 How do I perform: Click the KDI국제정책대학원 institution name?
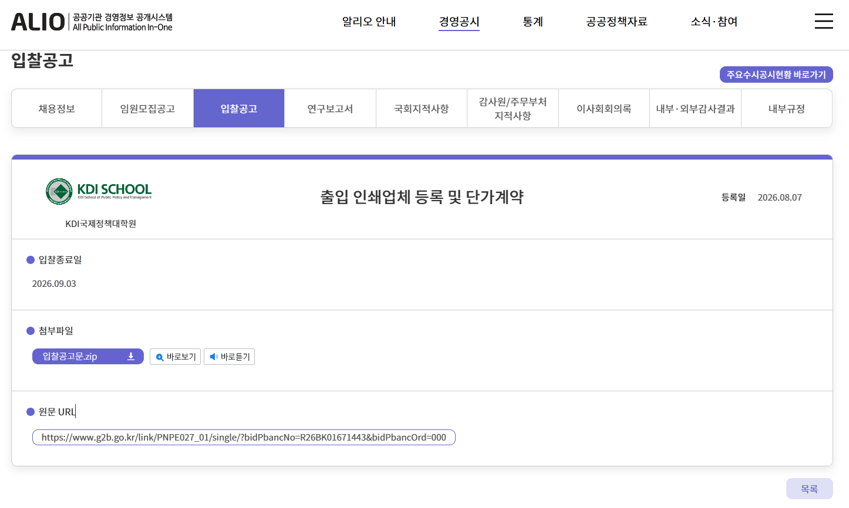pos(101,223)
